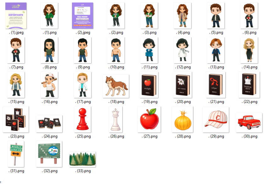Select short-haired boy in tank top (9).png
264x185 pixels.
82,50
